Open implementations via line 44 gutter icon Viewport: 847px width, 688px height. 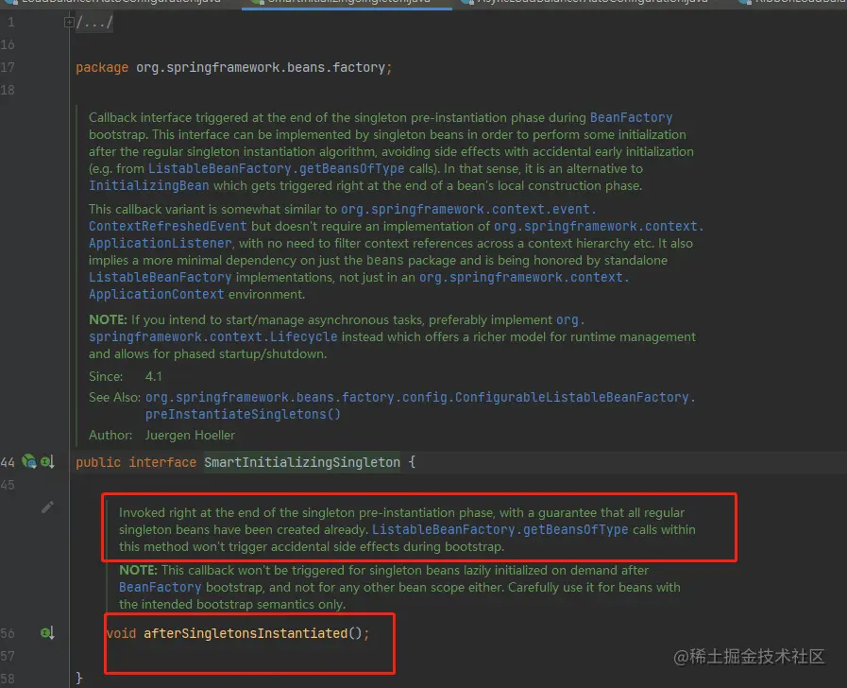coord(47,462)
